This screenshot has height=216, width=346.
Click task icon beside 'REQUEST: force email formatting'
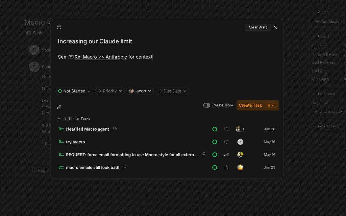tap(61, 155)
